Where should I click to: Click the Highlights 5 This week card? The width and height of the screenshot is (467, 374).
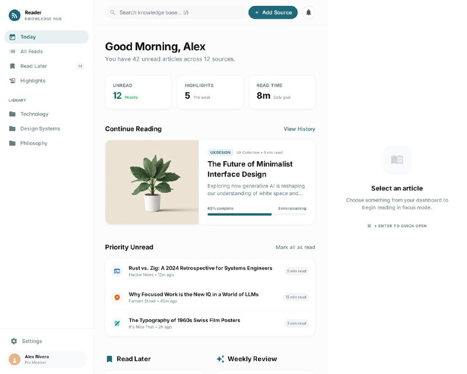(210, 92)
